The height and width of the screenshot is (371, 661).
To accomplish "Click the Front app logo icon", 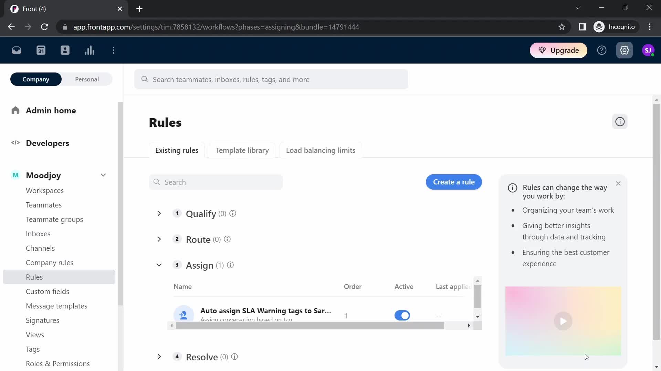I will pyautogui.click(x=14, y=8).
